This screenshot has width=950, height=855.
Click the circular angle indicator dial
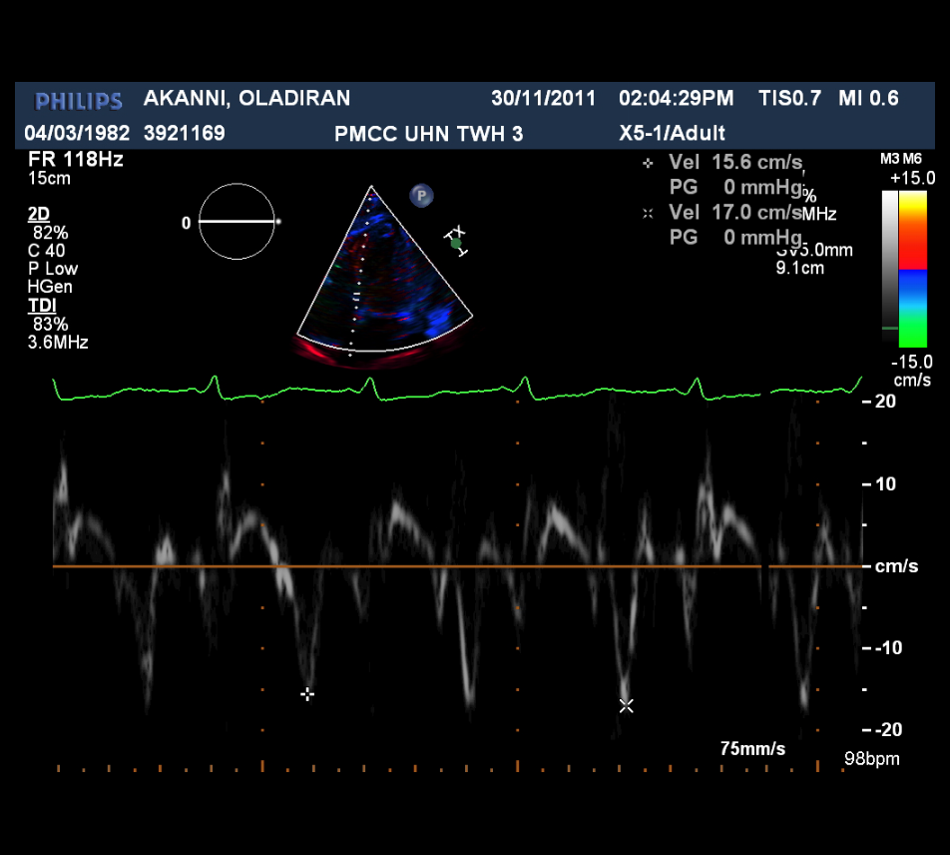(x=237, y=222)
